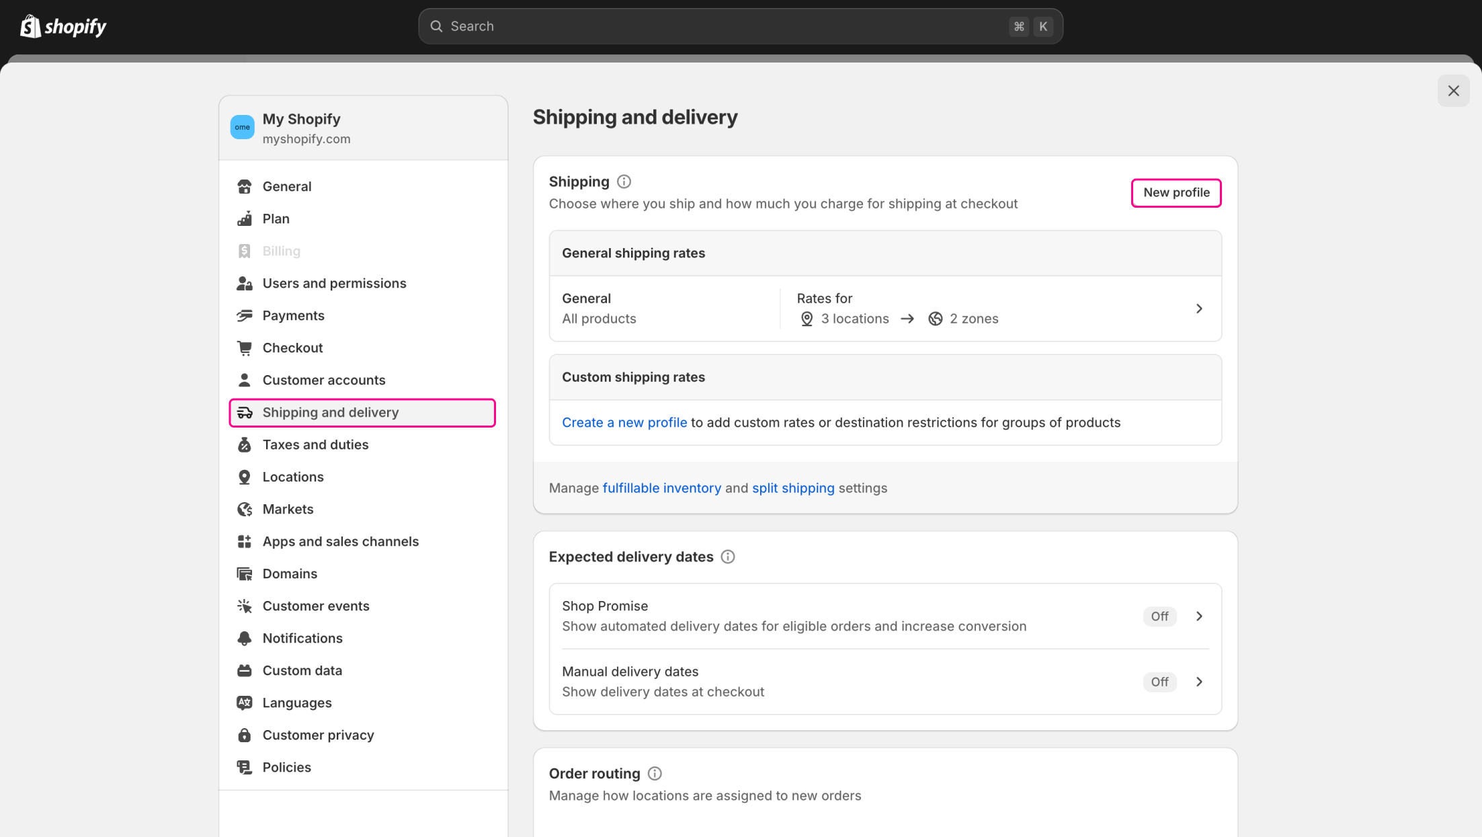
Task: Click the 3 locations pin icon
Action: (x=807, y=319)
